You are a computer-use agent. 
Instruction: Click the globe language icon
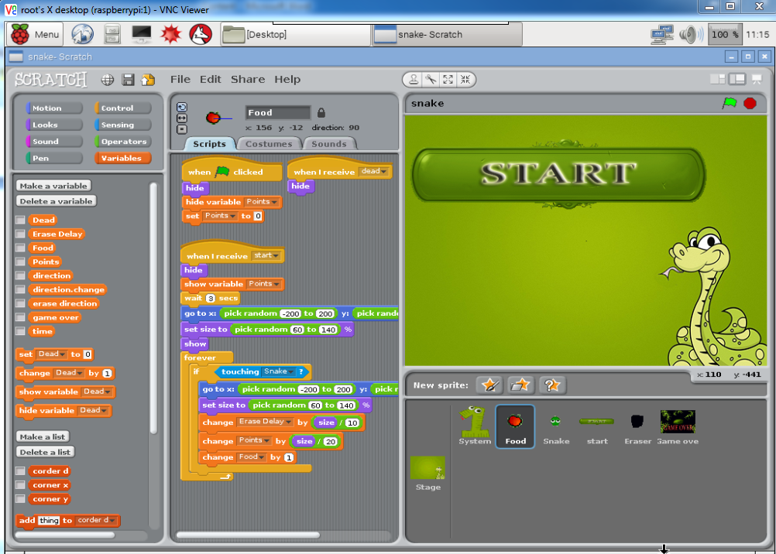tap(108, 80)
